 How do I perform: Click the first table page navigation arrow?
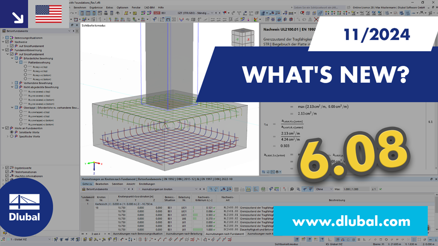(83, 234)
